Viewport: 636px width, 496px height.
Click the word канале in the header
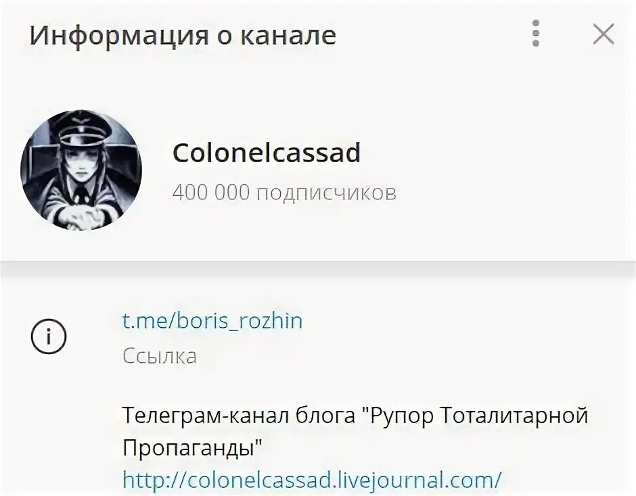click(288, 35)
